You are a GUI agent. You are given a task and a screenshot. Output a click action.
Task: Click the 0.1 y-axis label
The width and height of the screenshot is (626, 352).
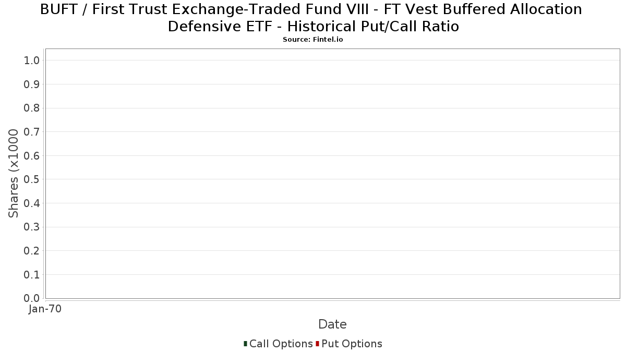click(x=32, y=275)
